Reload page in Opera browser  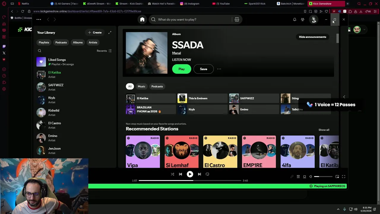[x=23, y=11]
